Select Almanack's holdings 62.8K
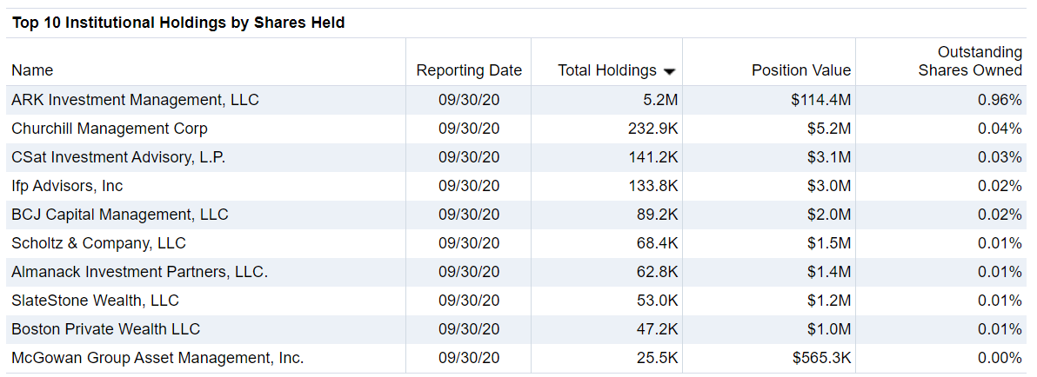The height and width of the screenshot is (377, 1037). (658, 272)
